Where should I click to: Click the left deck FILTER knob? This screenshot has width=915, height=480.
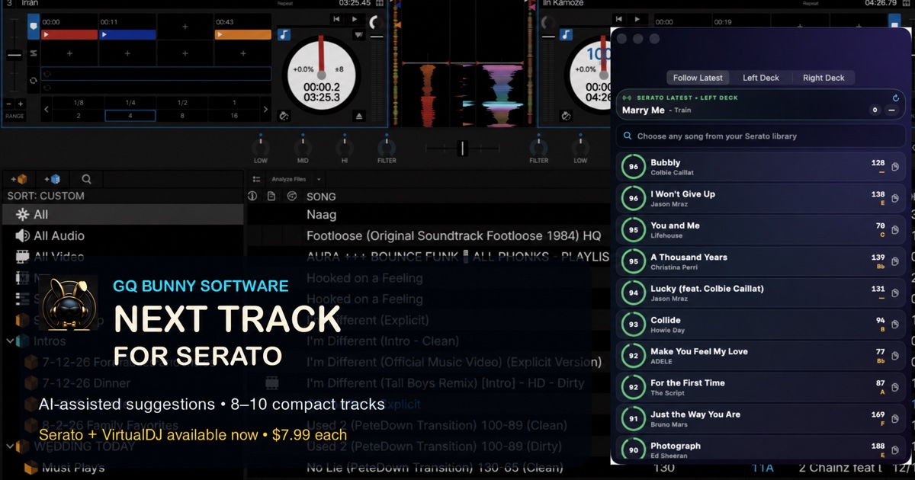click(387, 146)
